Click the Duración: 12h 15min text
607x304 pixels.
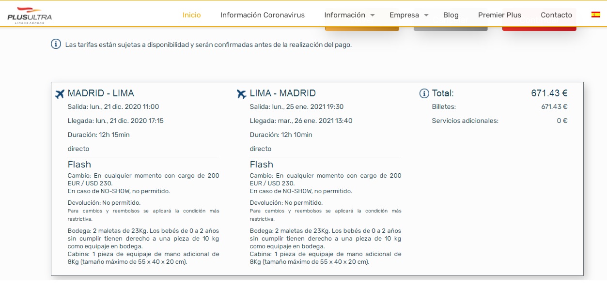coord(99,135)
